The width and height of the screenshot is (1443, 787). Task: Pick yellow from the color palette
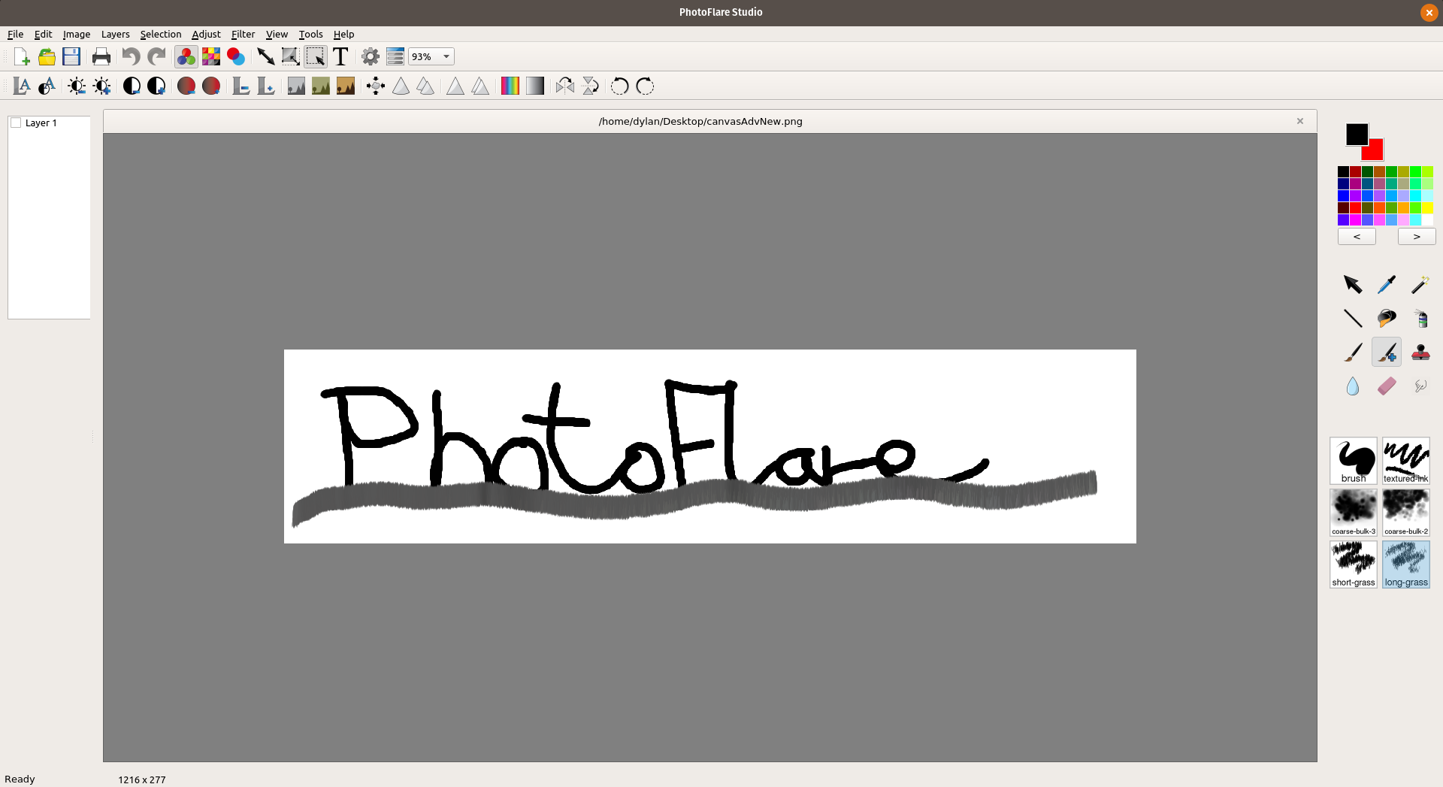click(x=1427, y=208)
